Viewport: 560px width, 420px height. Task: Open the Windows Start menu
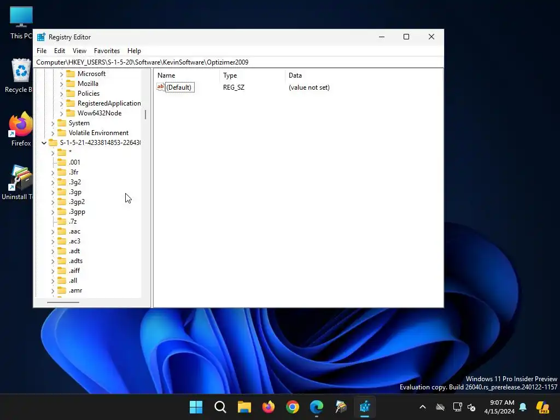[196, 407]
